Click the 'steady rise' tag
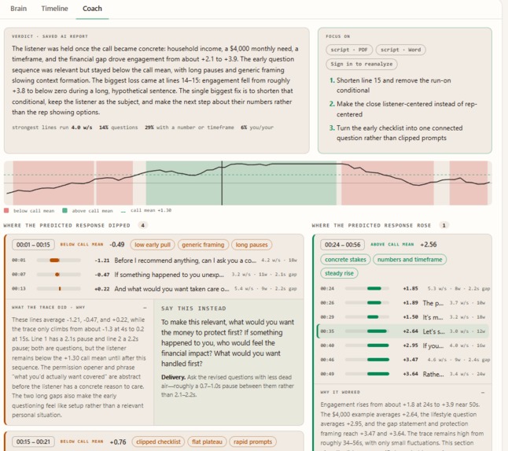508x451 pixels. pos(339,273)
